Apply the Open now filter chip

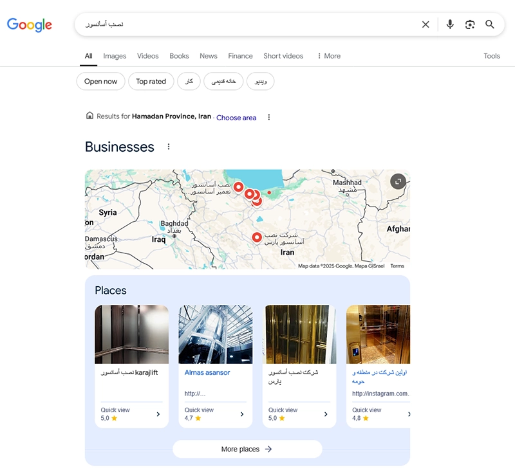pos(101,81)
